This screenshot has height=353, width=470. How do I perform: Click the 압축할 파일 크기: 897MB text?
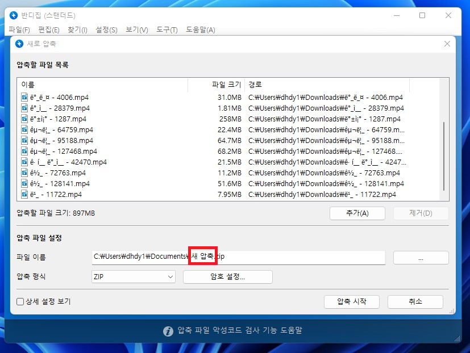[56, 213]
